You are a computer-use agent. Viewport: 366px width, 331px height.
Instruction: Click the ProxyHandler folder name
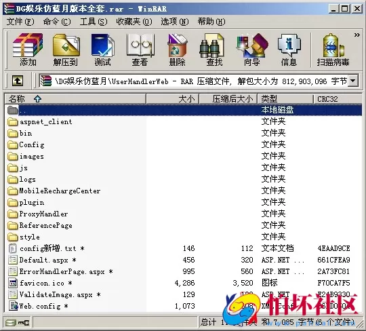pyautogui.click(x=43, y=214)
